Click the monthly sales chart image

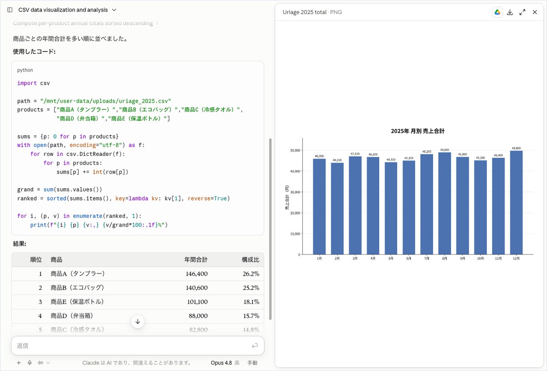coord(408,194)
